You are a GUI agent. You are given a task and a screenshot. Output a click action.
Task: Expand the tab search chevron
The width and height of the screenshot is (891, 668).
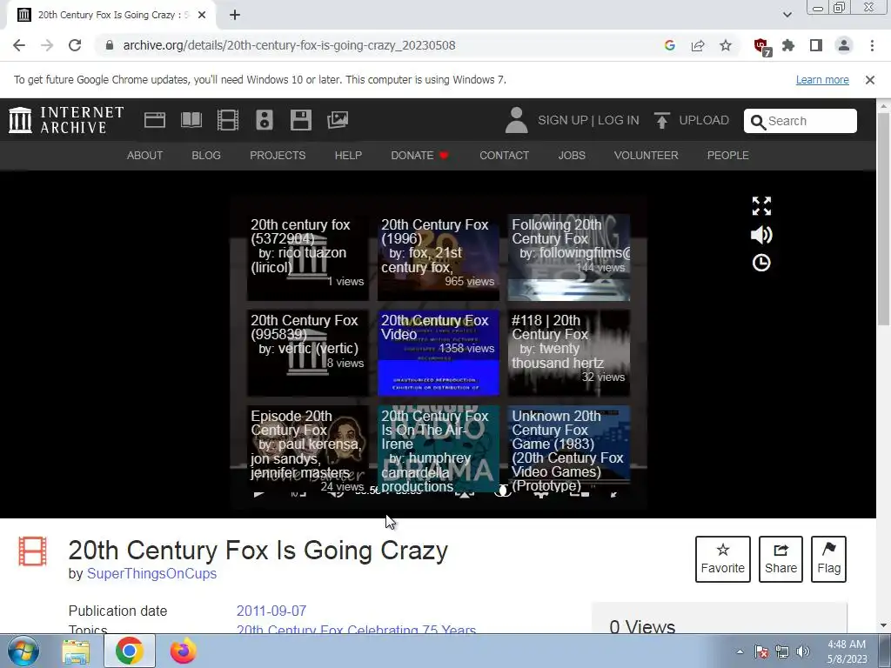[787, 15]
